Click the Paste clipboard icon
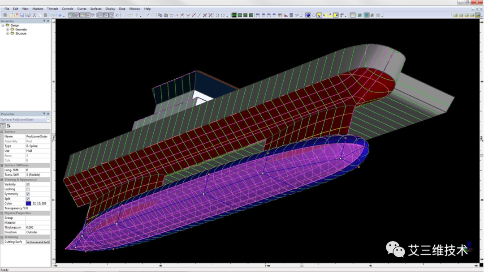 pos(45,15)
